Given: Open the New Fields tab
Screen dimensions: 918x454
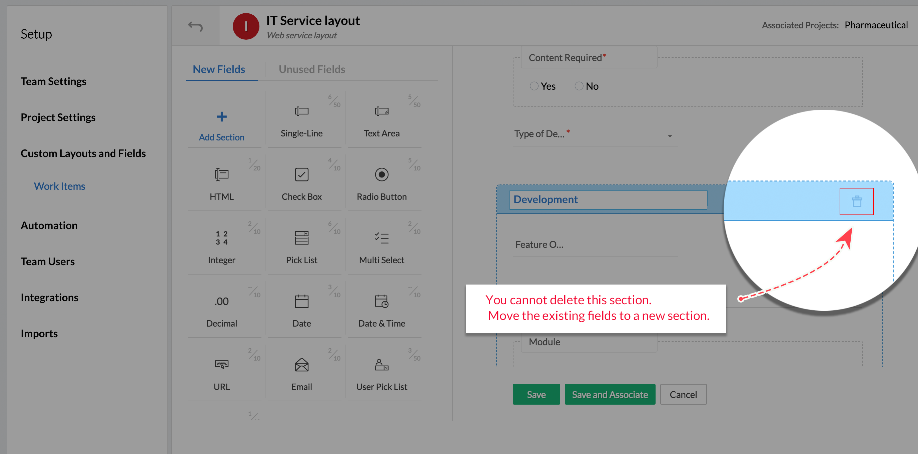Looking at the screenshot, I should pos(219,69).
